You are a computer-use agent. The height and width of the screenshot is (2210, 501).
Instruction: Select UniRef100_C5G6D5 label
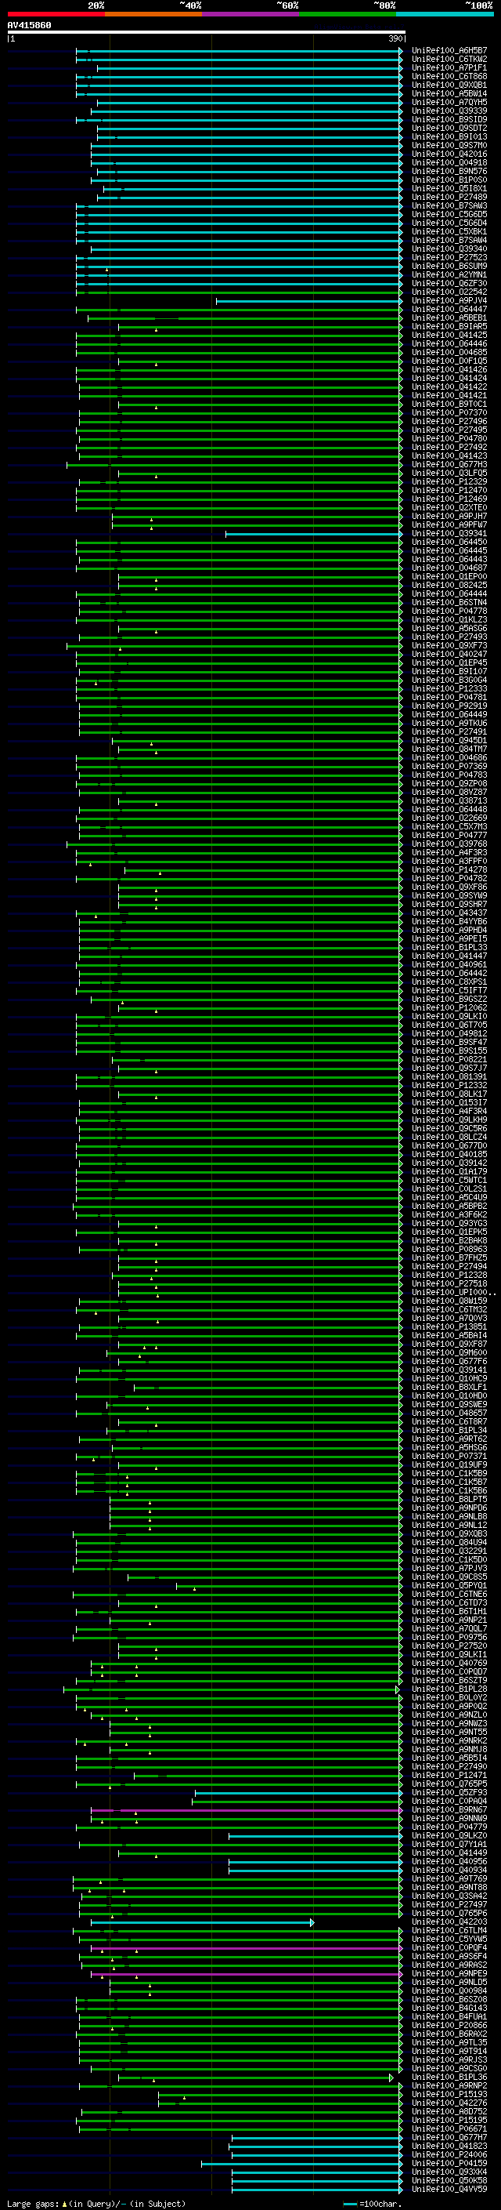[x=449, y=215]
